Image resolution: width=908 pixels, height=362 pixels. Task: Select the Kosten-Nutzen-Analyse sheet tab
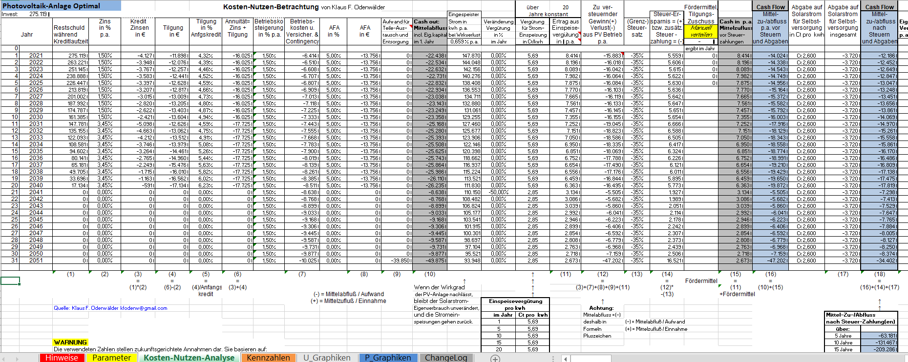coord(189,358)
